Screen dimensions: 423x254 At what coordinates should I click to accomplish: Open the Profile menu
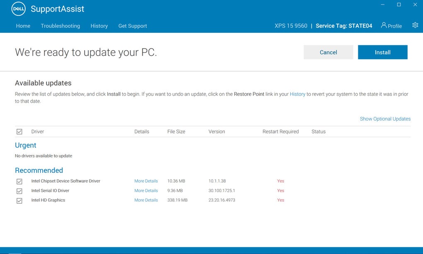(x=391, y=26)
